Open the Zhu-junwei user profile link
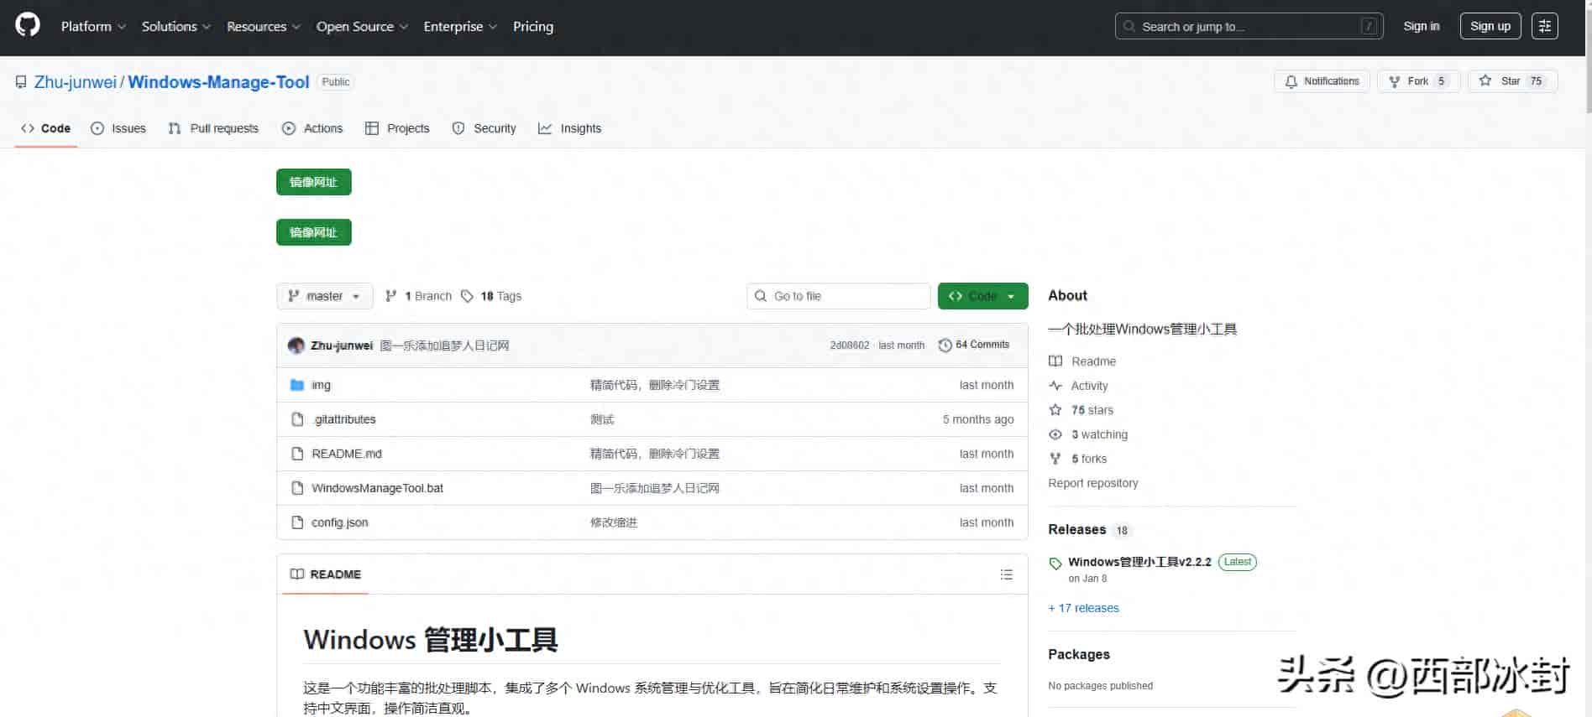This screenshot has height=717, width=1592. (76, 81)
